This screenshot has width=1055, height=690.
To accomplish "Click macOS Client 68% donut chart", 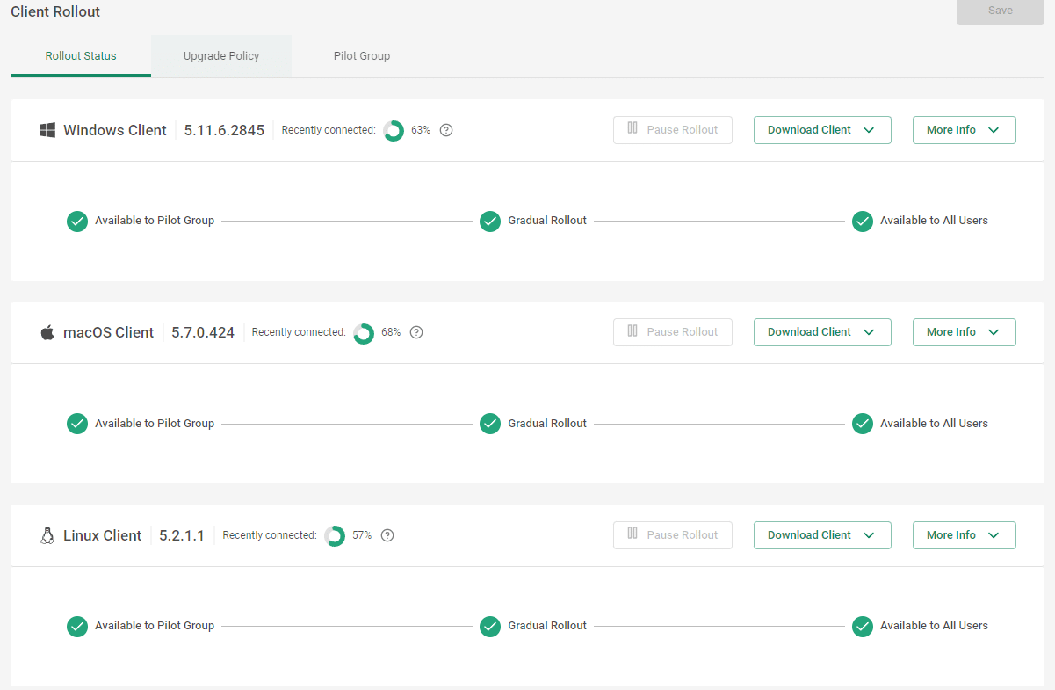I will [364, 333].
